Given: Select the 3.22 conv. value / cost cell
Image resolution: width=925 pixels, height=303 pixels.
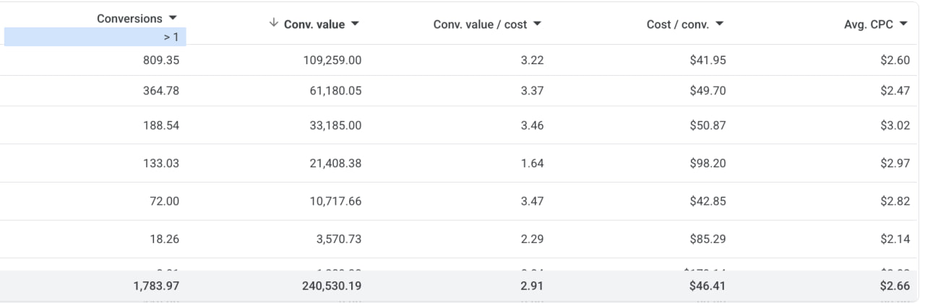Looking at the screenshot, I should pos(532,60).
